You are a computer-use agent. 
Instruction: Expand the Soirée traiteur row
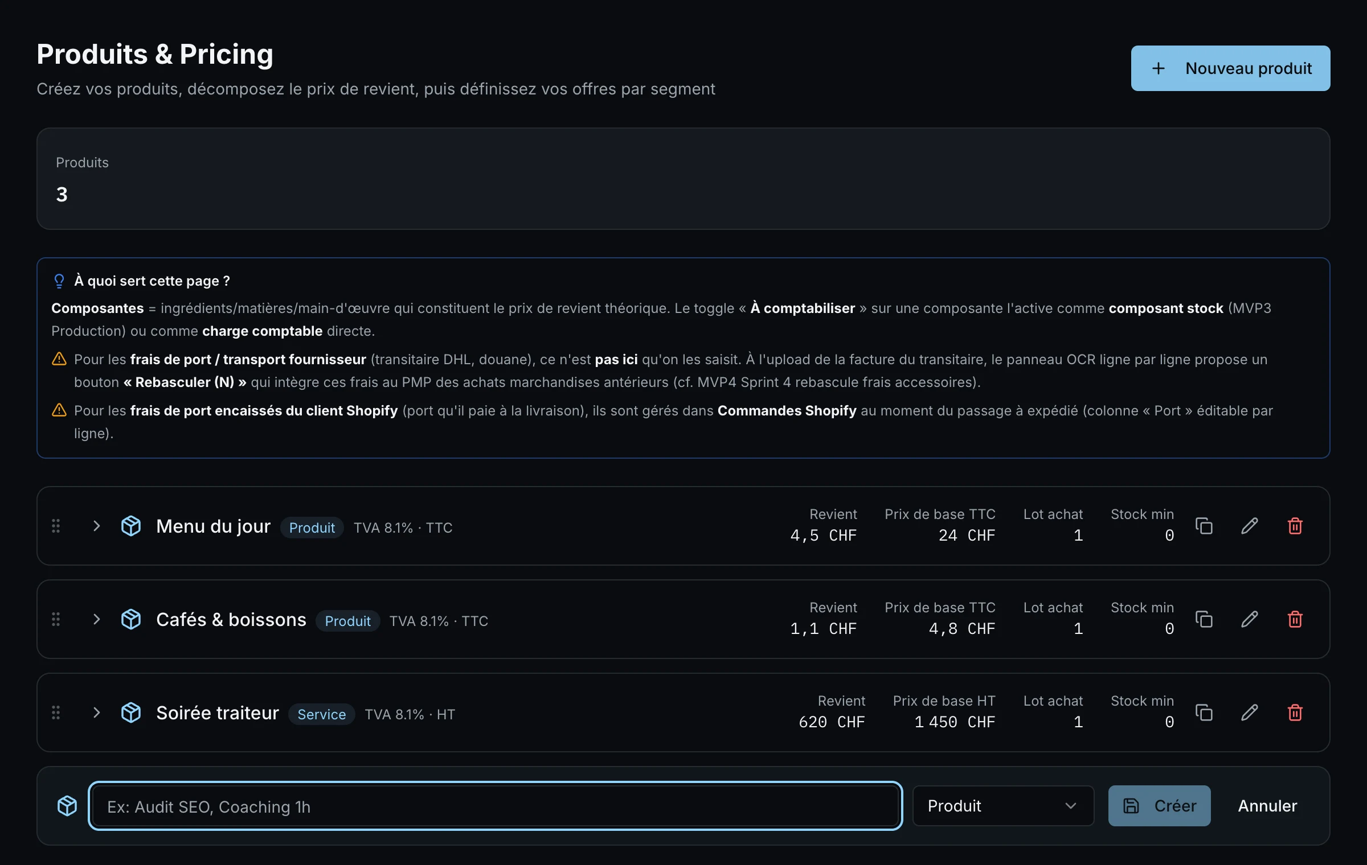click(x=96, y=712)
